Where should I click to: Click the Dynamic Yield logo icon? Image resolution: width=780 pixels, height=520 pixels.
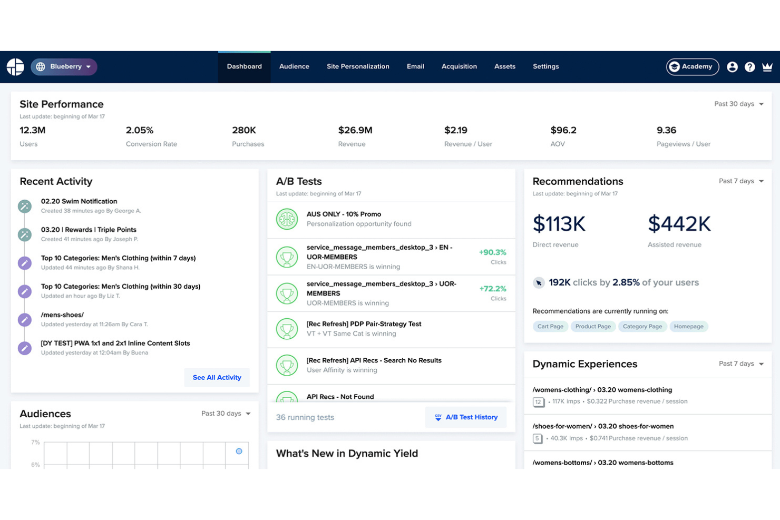pos(15,67)
